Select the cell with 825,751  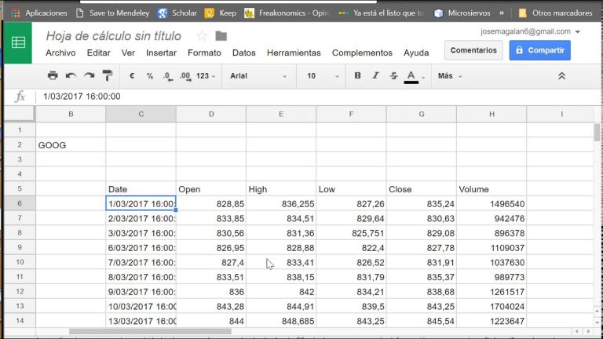(x=351, y=233)
